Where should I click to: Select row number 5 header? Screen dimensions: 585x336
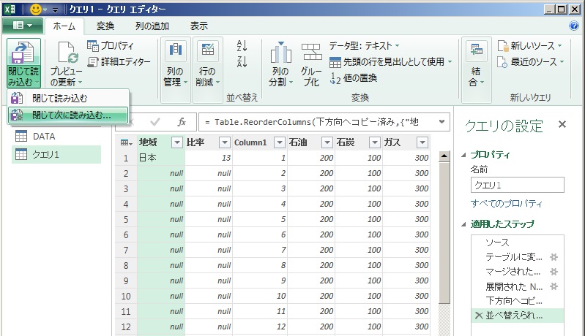tap(126, 220)
